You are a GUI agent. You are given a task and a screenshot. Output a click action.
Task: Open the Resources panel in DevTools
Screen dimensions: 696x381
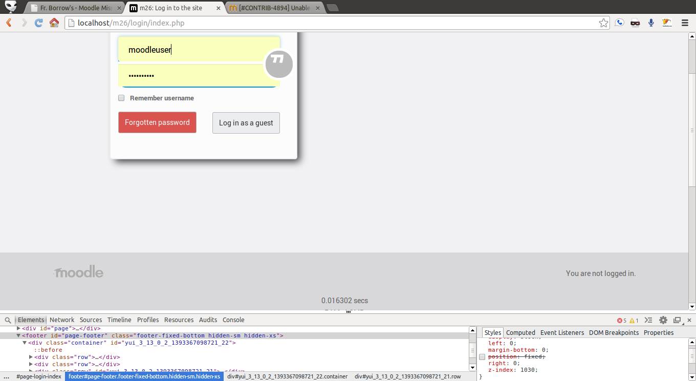coord(179,320)
